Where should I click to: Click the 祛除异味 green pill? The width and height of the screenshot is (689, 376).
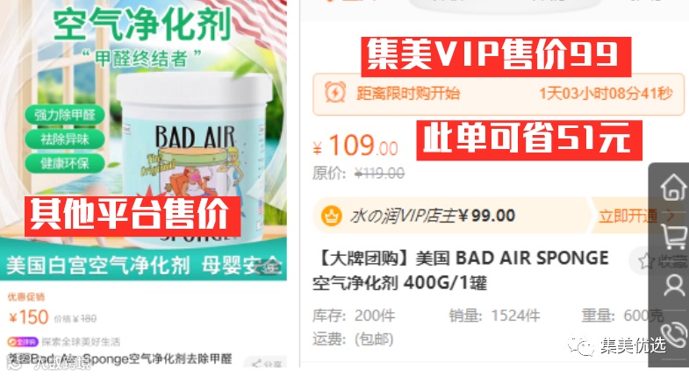[x=65, y=139]
